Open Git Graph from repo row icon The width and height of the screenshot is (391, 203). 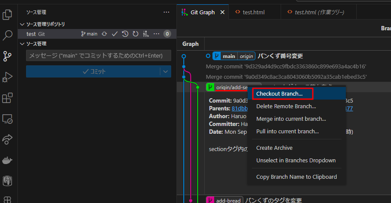coord(146,34)
